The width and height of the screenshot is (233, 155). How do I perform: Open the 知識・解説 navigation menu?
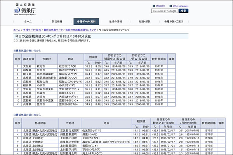(144, 21)
